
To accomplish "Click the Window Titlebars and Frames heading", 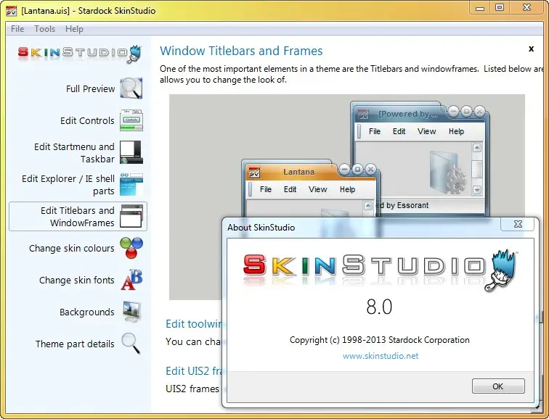I will [241, 51].
